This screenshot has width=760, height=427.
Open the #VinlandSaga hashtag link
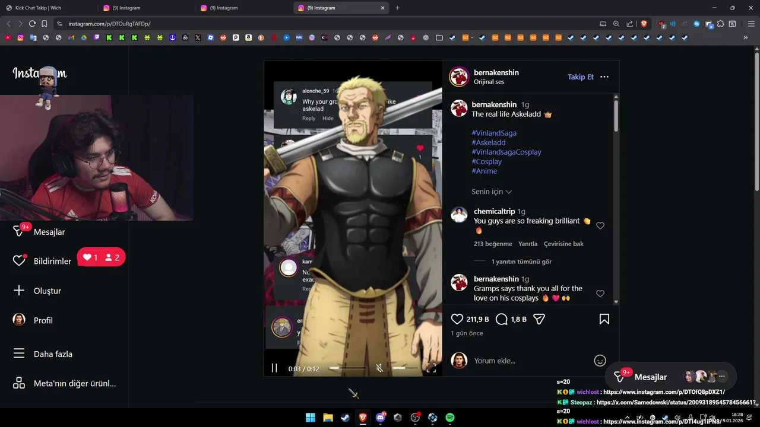click(x=494, y=133)
